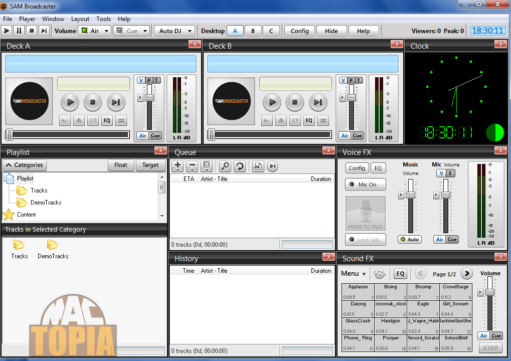The height and width of the screenshot is (361, 511).
Task: Skip to next track on Deck B
Action: click(x=318, y=102)
